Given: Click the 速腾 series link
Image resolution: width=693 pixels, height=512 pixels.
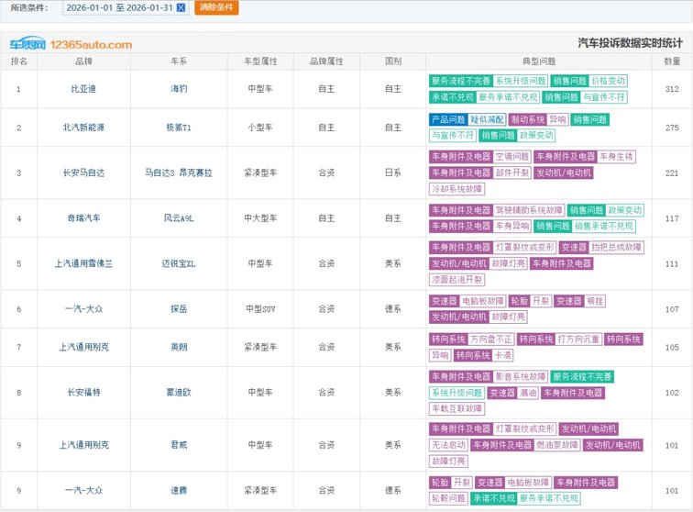Looking at the screenshot, I should [x=179, y=490].
